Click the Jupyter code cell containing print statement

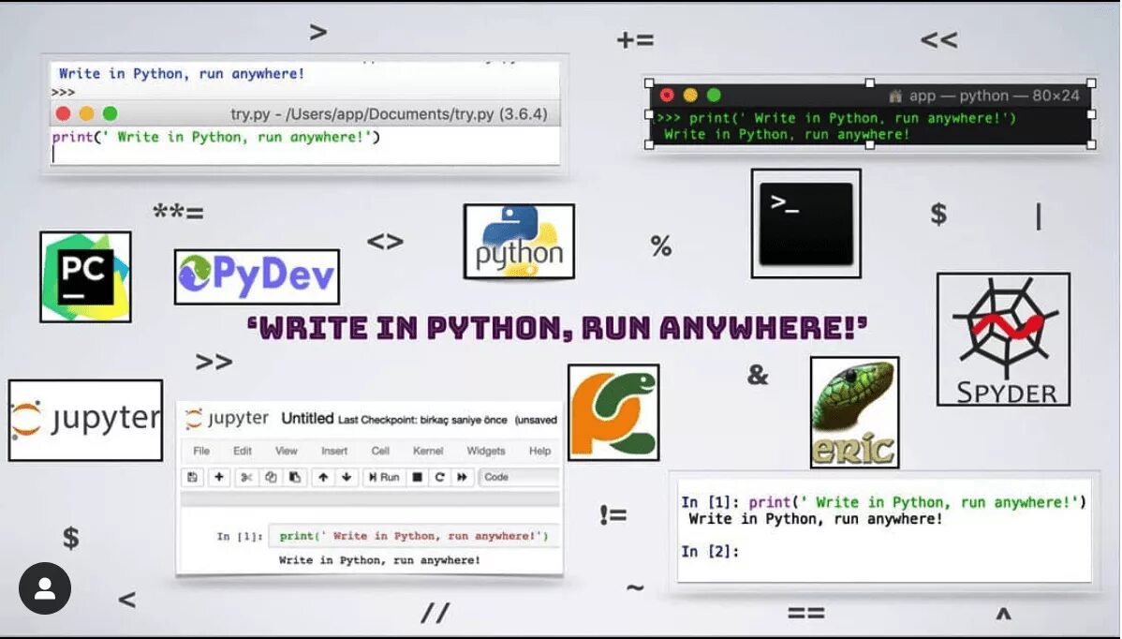[x=414, y=536]
